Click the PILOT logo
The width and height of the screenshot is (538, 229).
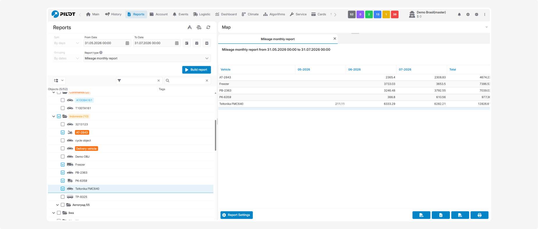pos(63,14)
